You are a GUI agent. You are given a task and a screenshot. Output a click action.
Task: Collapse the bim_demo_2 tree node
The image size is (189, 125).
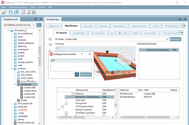[8, 30]
